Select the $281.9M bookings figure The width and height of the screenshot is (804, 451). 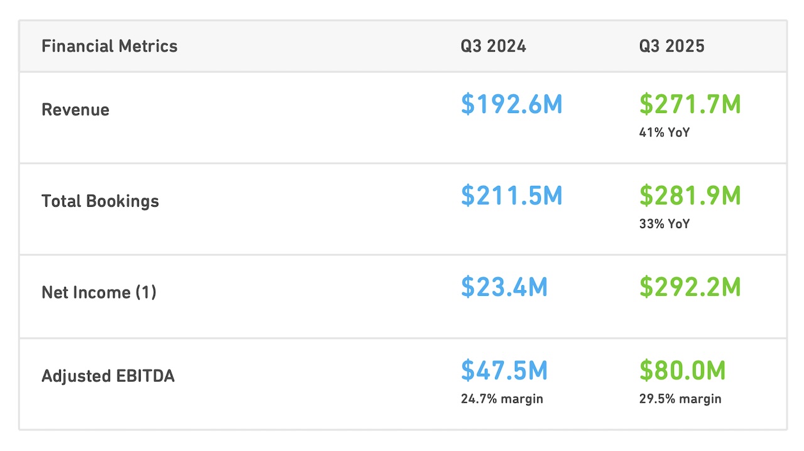tap(690, 196)
